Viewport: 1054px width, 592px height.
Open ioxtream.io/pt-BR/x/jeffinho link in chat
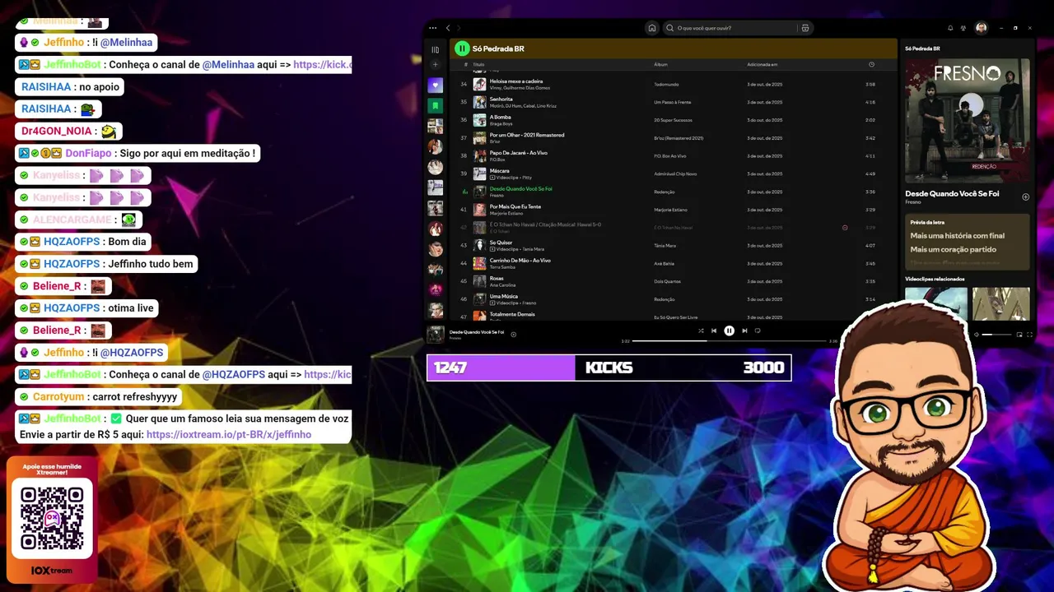click(x=229, y=434)
